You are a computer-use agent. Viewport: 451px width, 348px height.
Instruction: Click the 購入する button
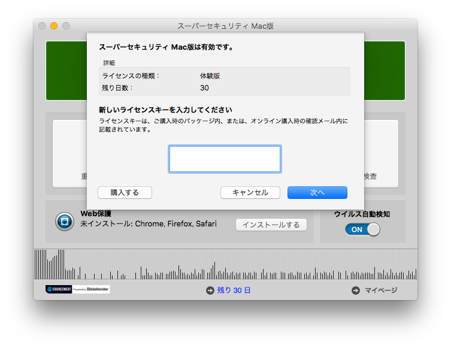[x=125, y=192]
